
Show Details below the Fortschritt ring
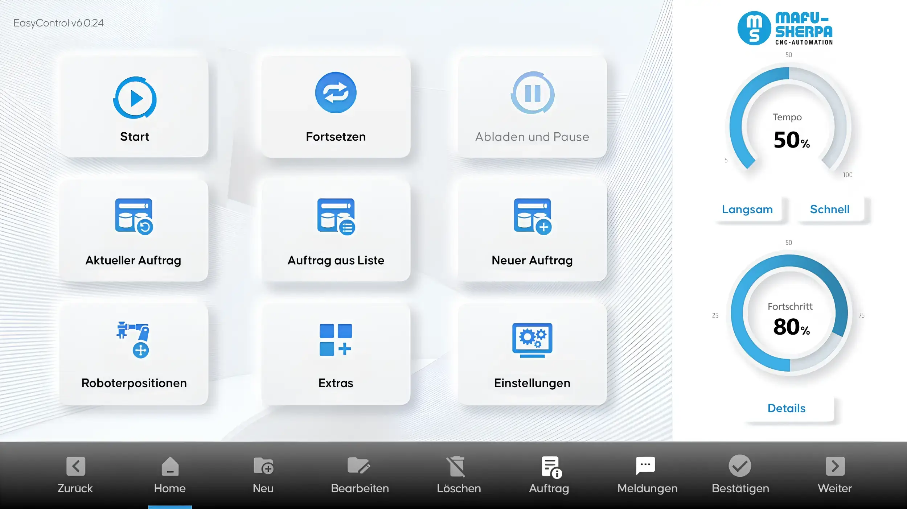pyautogui.click(x=786, y=408)
